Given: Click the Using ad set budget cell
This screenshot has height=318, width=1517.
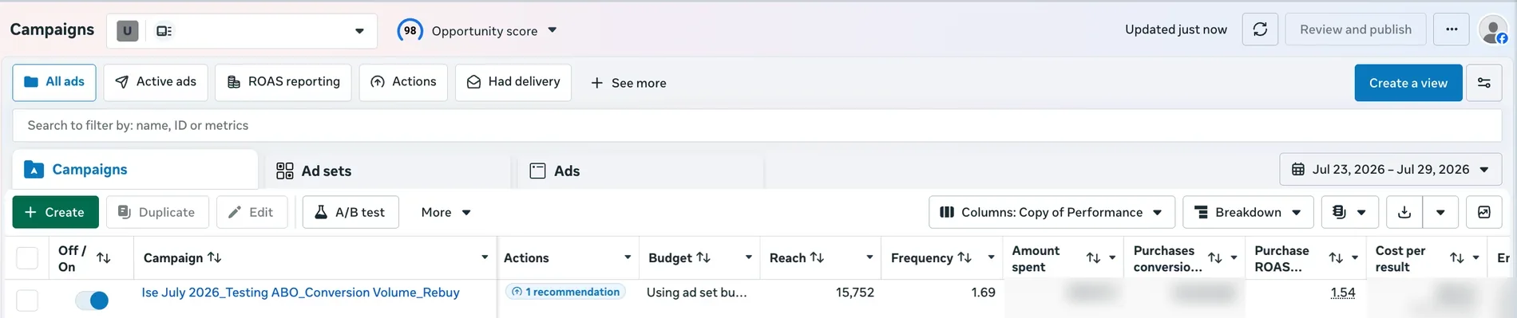Looking at the screenshot, I should coord(697,292).
